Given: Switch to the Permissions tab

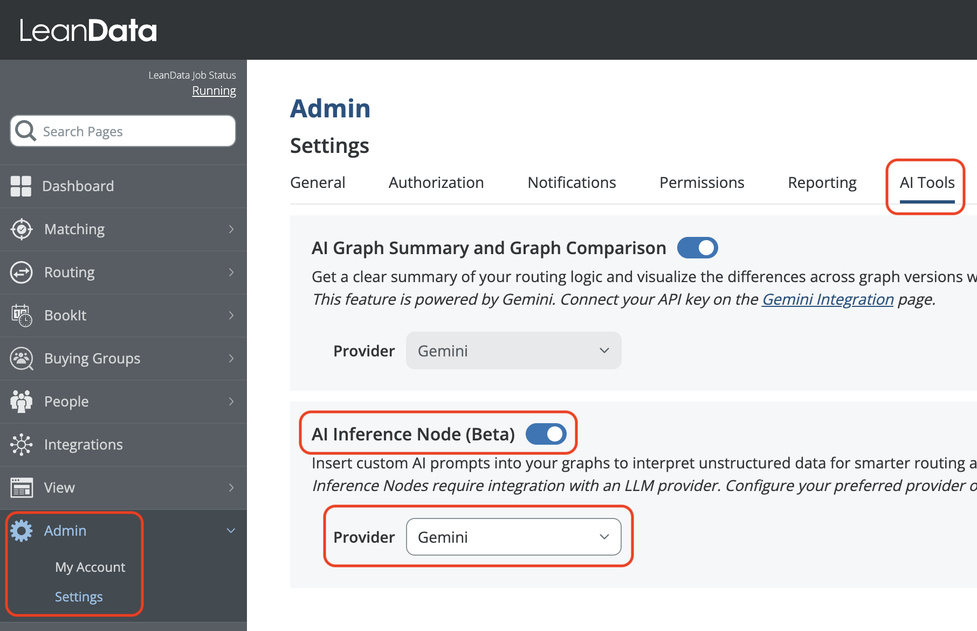Looking at the screenshot, I should (701, 183).
